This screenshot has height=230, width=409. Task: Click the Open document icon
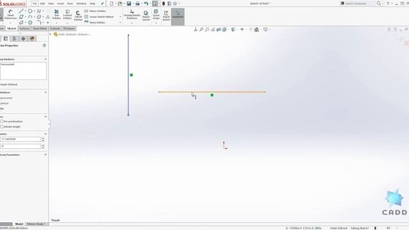(120, 3)
